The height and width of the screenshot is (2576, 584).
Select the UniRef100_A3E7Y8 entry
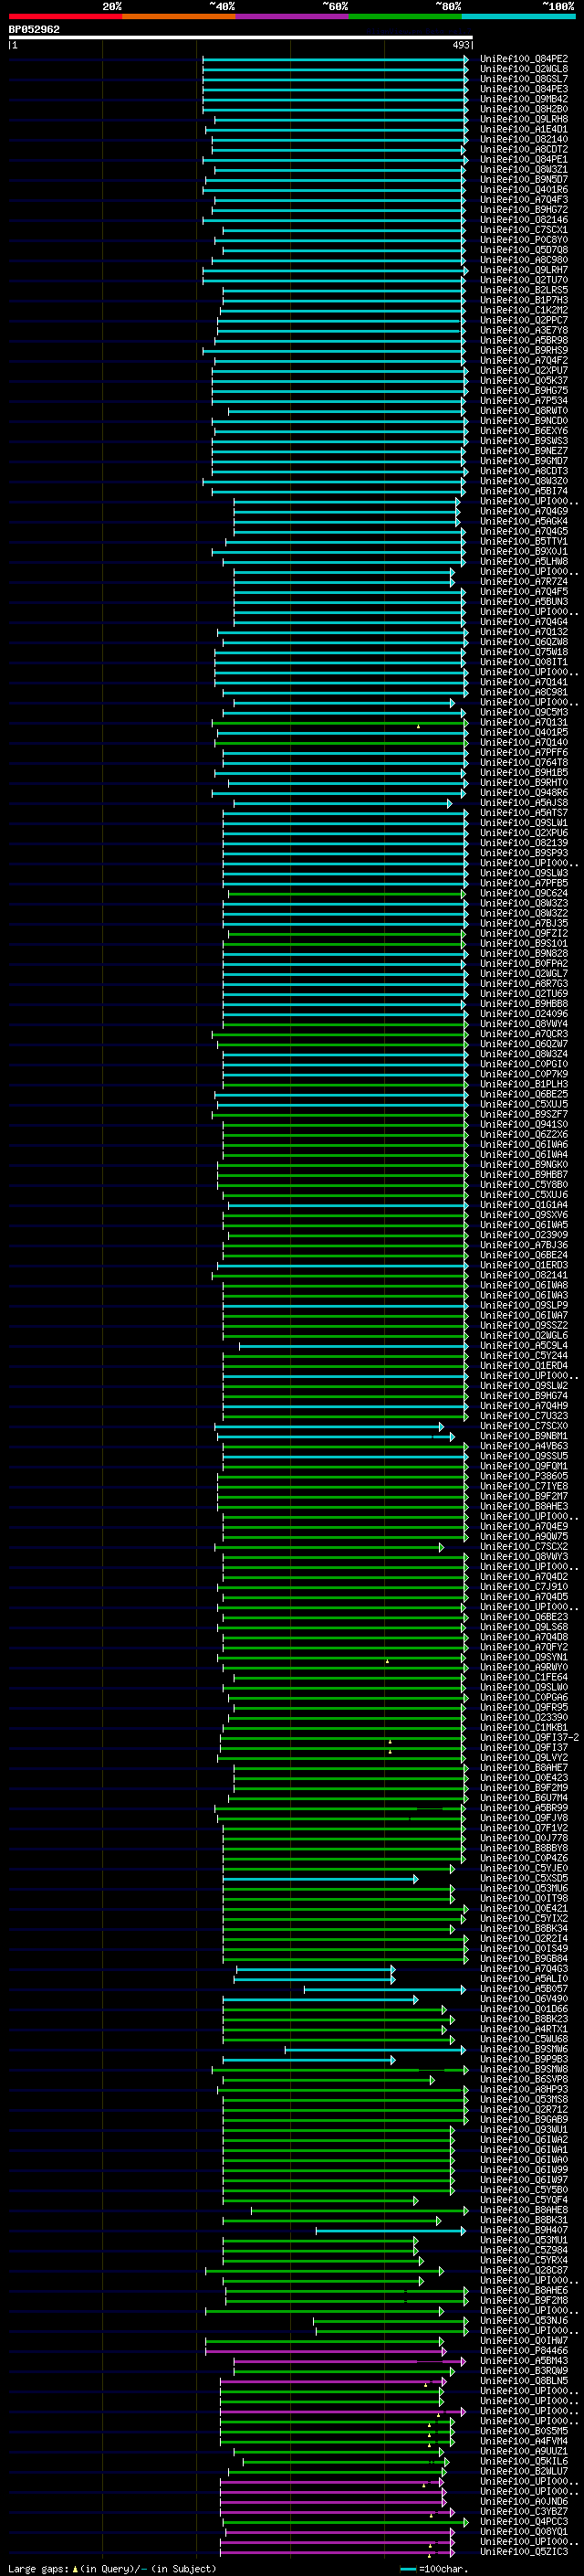[524, 330]
